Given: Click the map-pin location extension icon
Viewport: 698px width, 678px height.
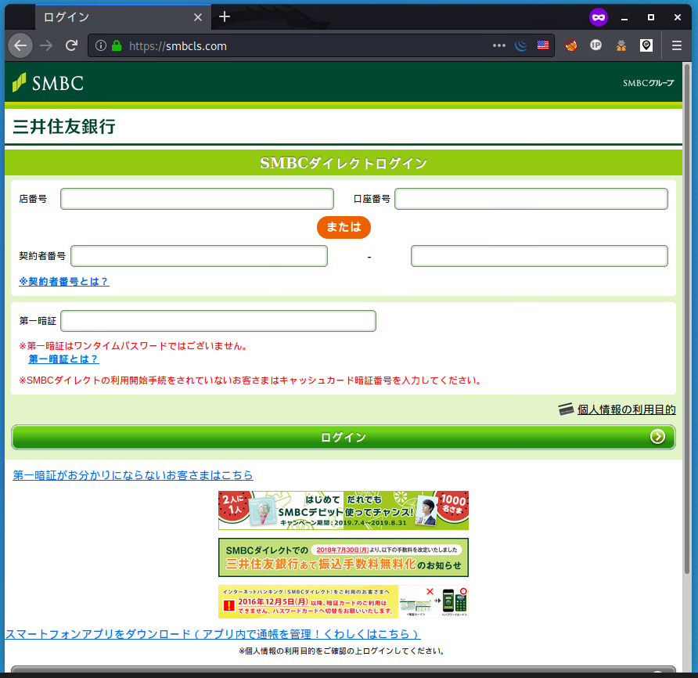Looking at the screenshot, I should (x=646, y=45).
